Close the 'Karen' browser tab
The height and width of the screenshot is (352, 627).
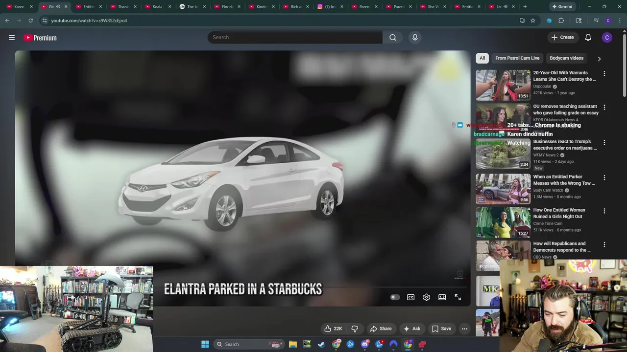point(31,7)
